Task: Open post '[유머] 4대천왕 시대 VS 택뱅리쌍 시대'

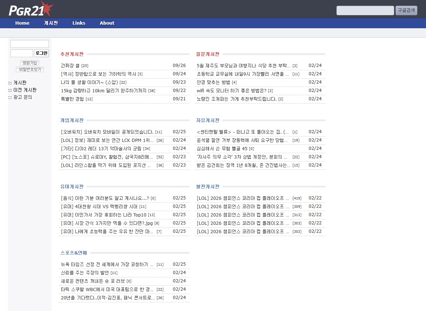Action: pyautogui.click(x=99, y=206)
